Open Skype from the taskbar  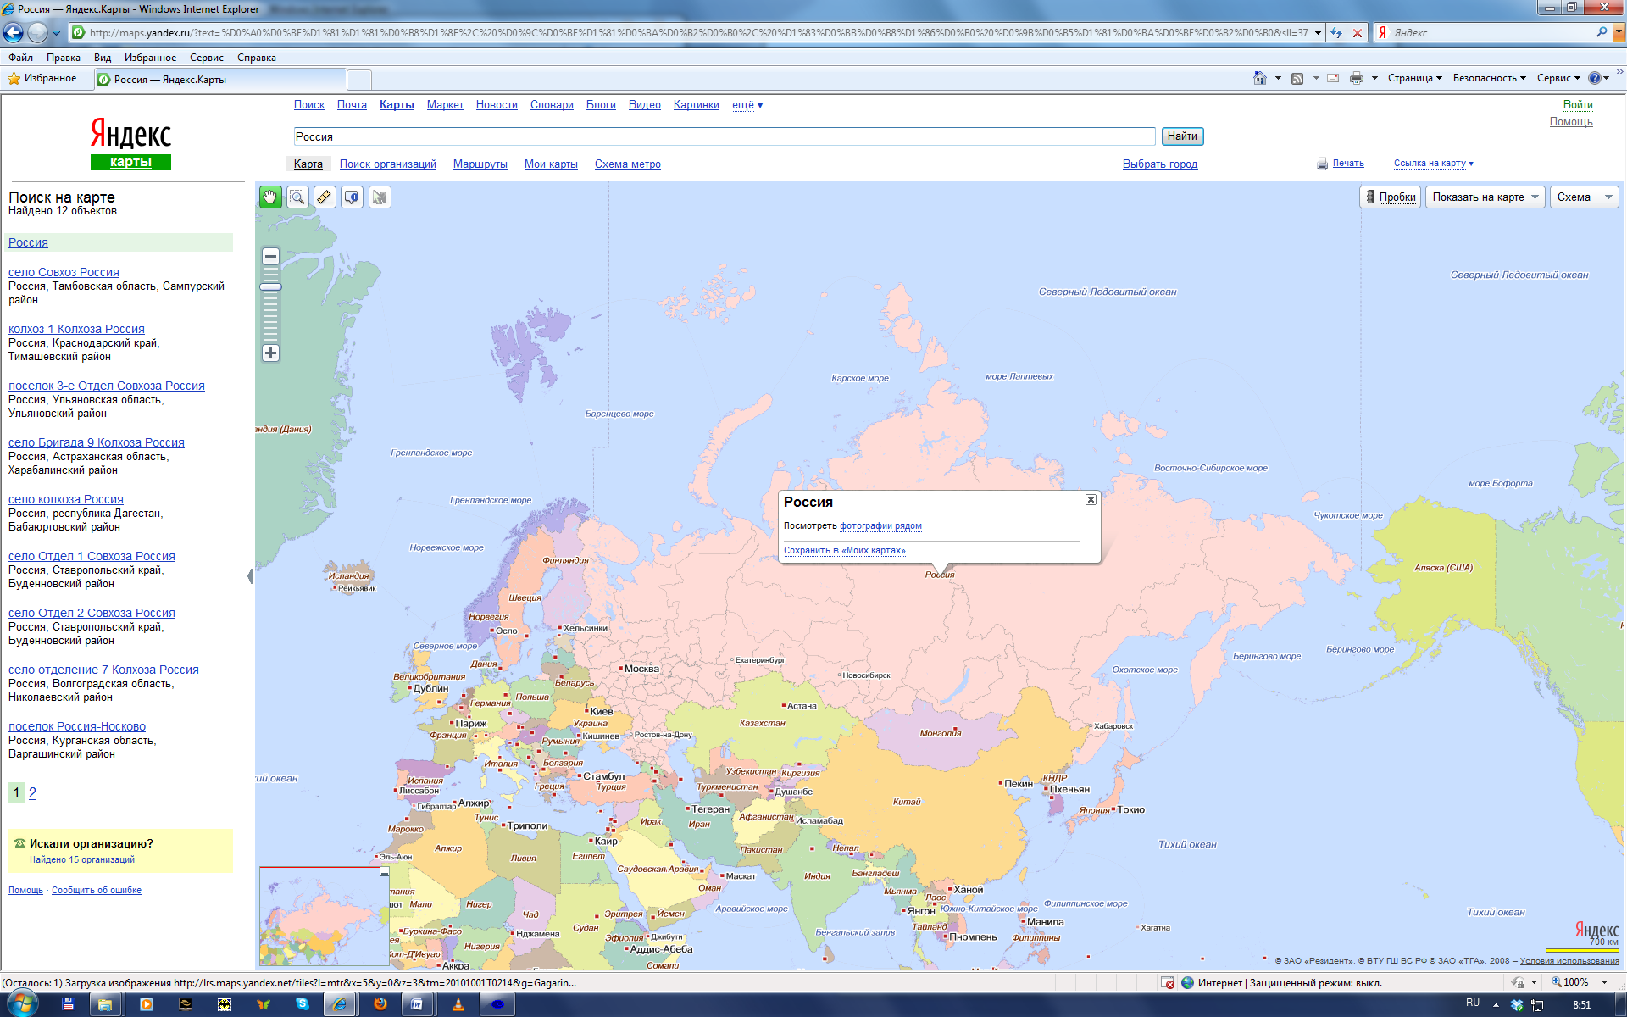[303, 1004]
